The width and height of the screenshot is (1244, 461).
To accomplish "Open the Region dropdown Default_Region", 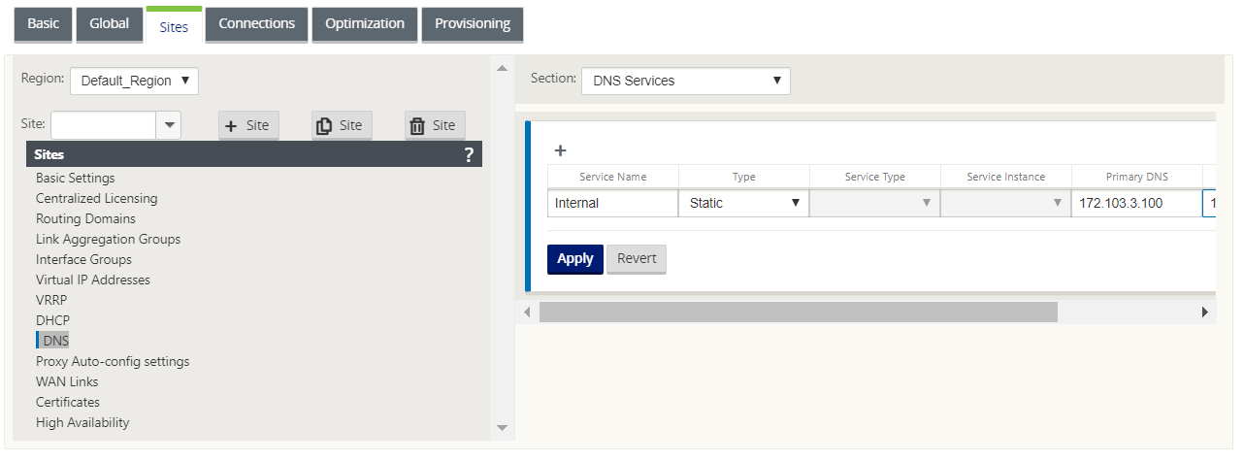I will pyautogui.click(x=134, y=81).
